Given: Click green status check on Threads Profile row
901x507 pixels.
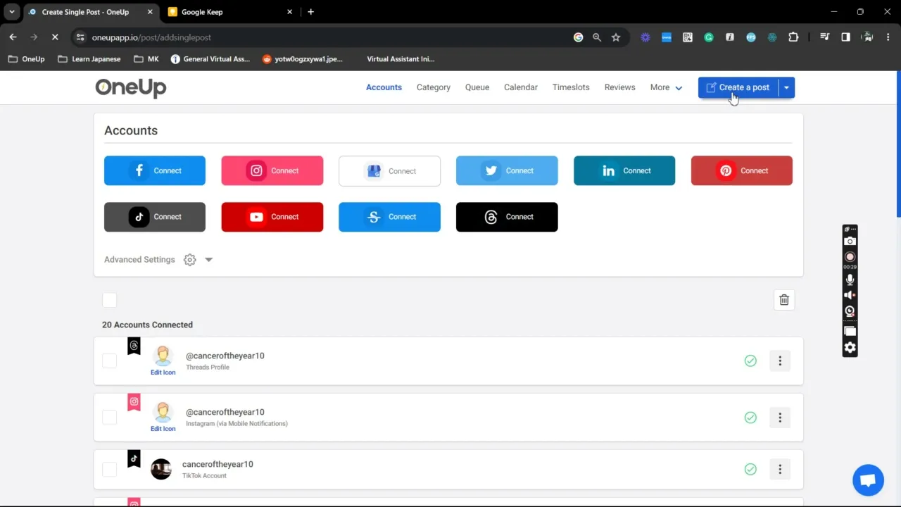Looking at the screenshot, I should pos(750,361).
